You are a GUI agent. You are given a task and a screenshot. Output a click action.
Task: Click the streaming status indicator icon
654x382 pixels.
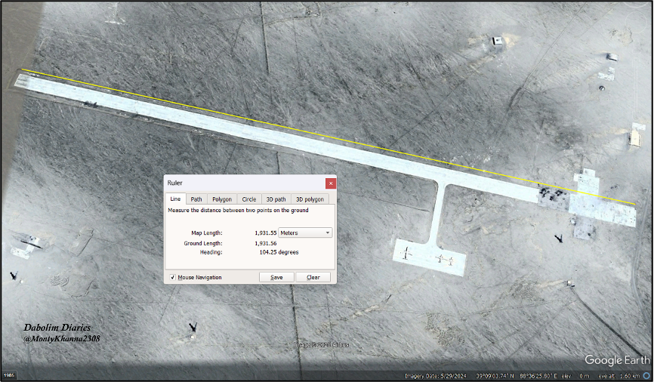(647, 375)
